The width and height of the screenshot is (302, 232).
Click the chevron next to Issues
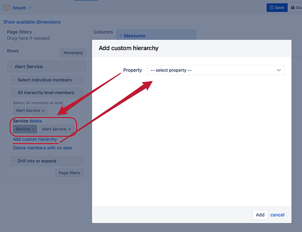click(x=30, y=7)
